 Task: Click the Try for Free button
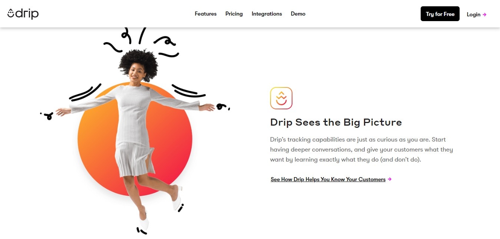[440, 14]
